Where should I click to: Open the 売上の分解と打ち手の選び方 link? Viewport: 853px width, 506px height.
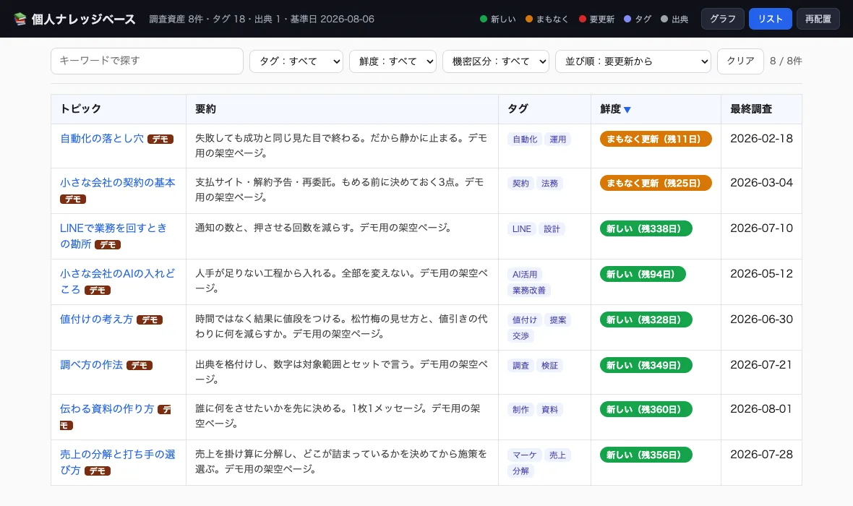(118, 462)
